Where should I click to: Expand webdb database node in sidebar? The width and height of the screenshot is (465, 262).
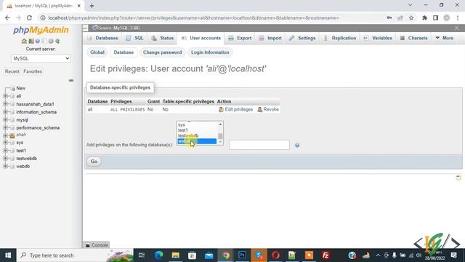[5, 167]
